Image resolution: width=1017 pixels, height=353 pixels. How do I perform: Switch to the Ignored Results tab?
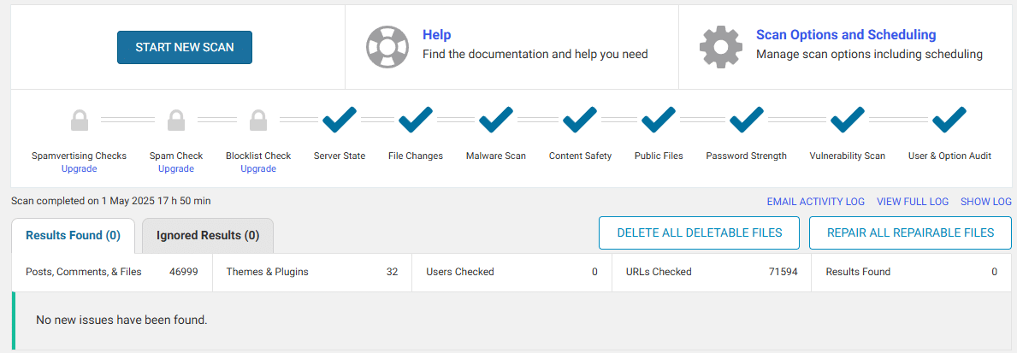208,236
